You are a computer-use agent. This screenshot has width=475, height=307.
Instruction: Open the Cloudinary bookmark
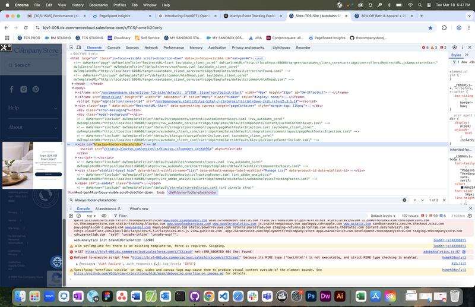119,38
